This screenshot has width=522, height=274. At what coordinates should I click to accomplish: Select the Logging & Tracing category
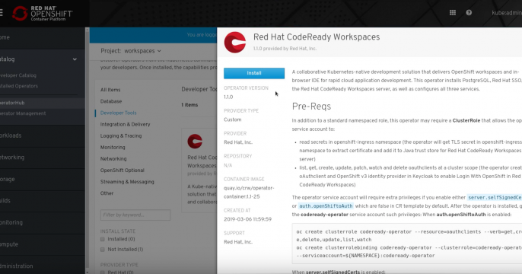point(121,135)
